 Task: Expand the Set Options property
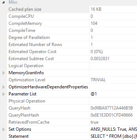tap(4, 129)
